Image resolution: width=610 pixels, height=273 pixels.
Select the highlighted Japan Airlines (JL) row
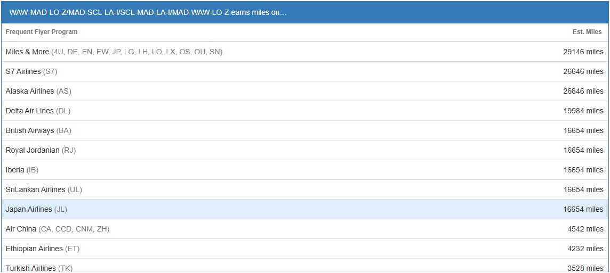click(x=304, y=209)
